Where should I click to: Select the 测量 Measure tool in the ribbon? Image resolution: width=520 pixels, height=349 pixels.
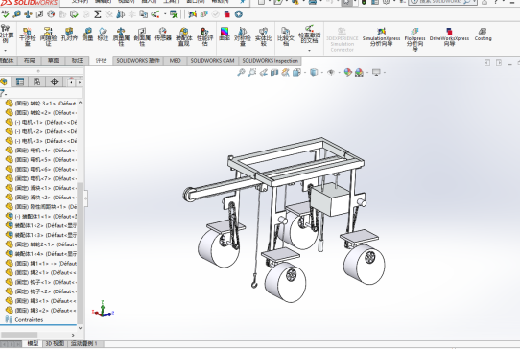click(x=87, y=35)
